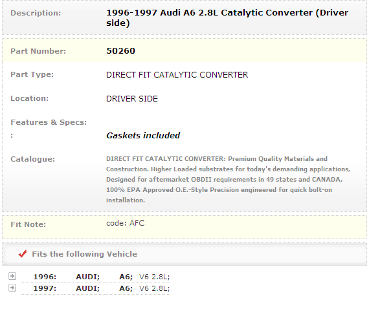This screenshot has height=309, width=369.
Task: Click V6 2.8L engine in 1997 row
Action: click(x=154, y=288)
